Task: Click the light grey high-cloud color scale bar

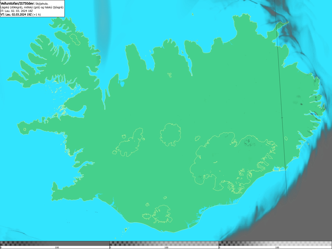Action: 275,244
